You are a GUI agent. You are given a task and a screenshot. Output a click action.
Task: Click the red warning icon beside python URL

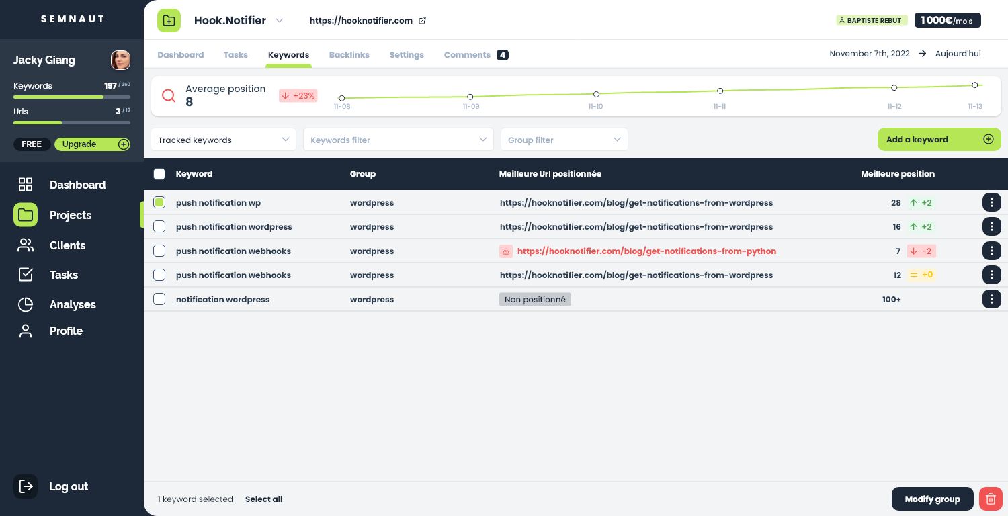[x=506, y=251]
